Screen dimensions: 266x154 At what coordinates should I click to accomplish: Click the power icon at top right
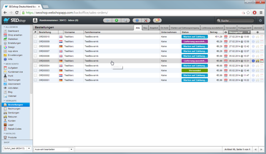point(260,20)
